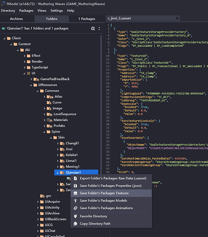Expand the Atlas folder chevron

click(45, 97)
